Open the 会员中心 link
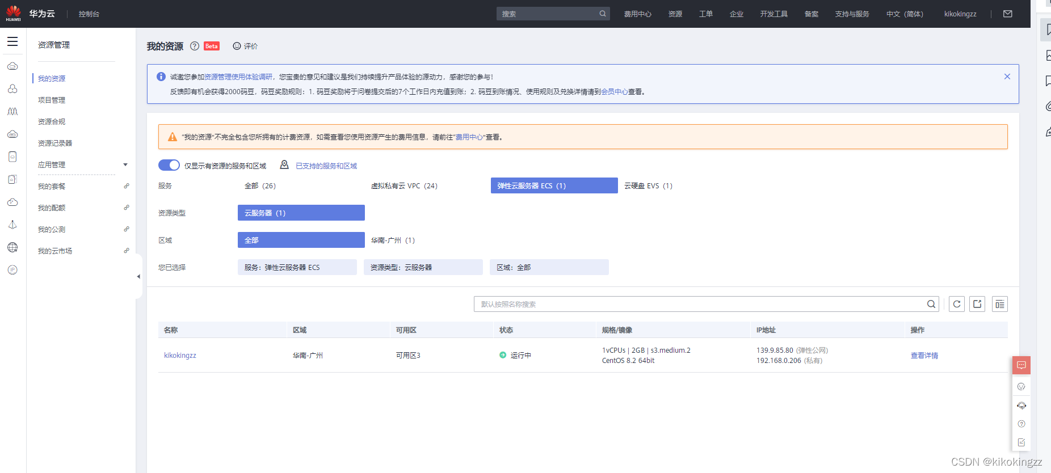 tap(614, 91)
